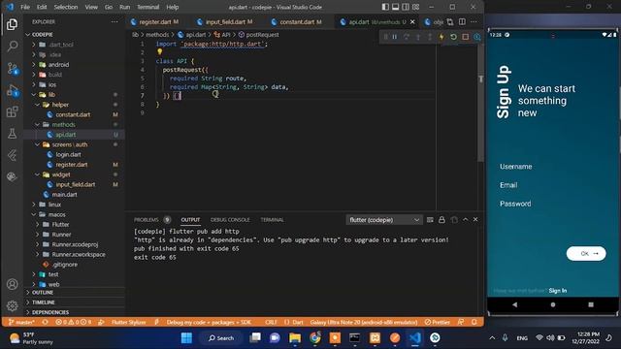621x349 pixels.
Task: Expand the OUTLINE section
Action: coord(43,293)
